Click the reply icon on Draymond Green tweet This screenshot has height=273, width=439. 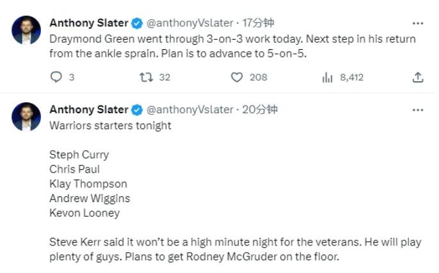click(56, 77)
